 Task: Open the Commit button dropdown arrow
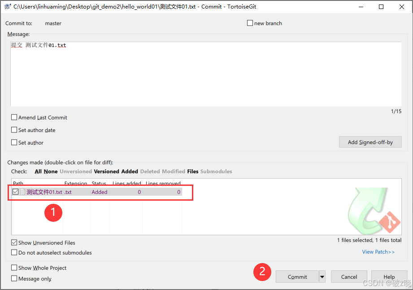pos(322,277)
